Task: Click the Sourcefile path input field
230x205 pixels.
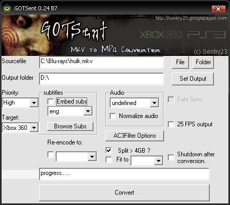Action: point(101,62)
